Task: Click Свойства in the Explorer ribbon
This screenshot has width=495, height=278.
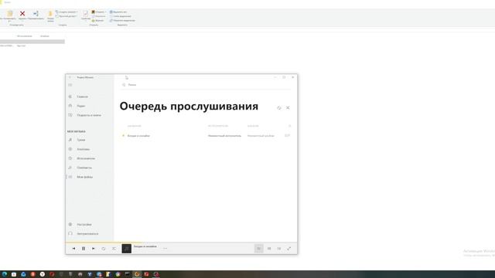Action: click(x=86, y=15)
